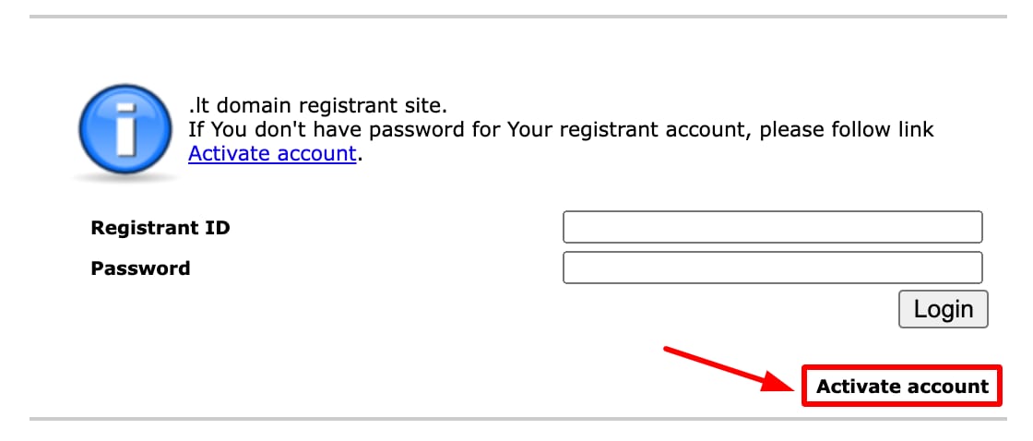Open the bold Activate account link in red box
The width and height of the screenshot is (1033, 441).
902,387
